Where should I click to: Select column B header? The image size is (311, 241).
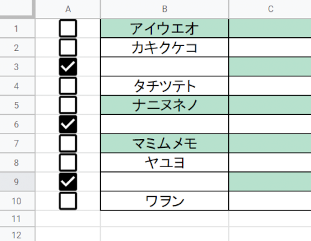pyautogui.click(x=165, y=9)
